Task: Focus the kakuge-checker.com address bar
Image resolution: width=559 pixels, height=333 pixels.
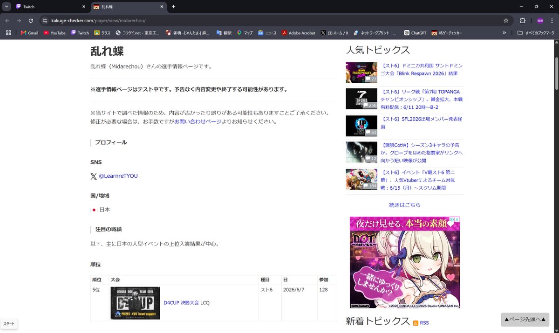Action: click(x=275, y=20)
